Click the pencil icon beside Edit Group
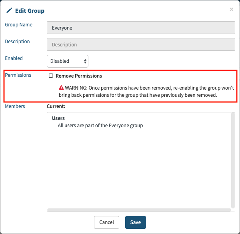Image resolution: width=240 pixels, height=234 pixels. (9, 10)
